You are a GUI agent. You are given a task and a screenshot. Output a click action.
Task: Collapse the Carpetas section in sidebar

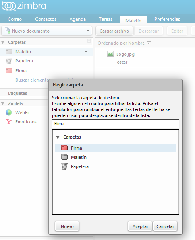pyautogui.click(x=3, y=42)
